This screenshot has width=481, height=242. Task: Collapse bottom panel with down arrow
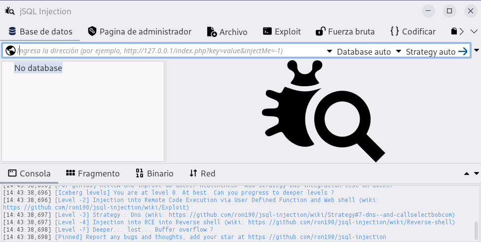(x=477, y=173)
